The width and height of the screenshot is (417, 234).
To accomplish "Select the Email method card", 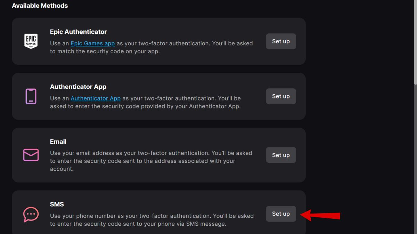I will (x=158, y=155).
